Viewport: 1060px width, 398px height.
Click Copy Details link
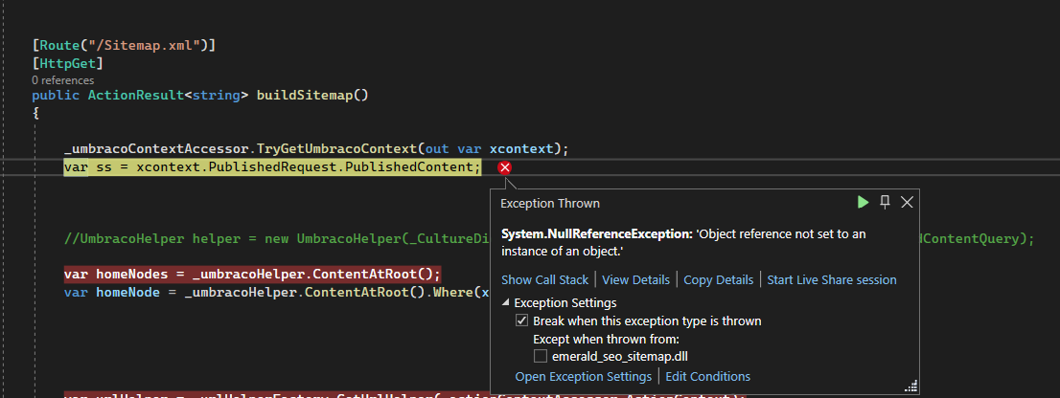718,279
